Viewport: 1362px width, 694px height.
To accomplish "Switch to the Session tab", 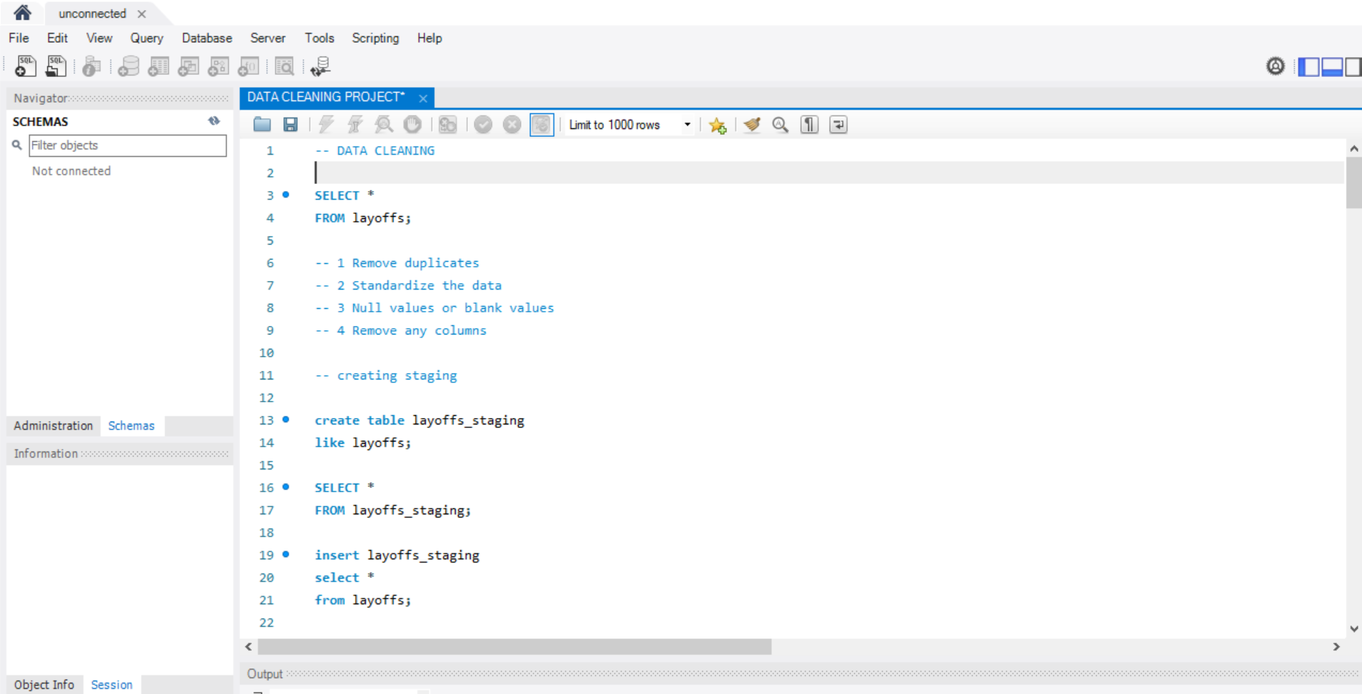I will pyautogui.click(x=111, y=685).
